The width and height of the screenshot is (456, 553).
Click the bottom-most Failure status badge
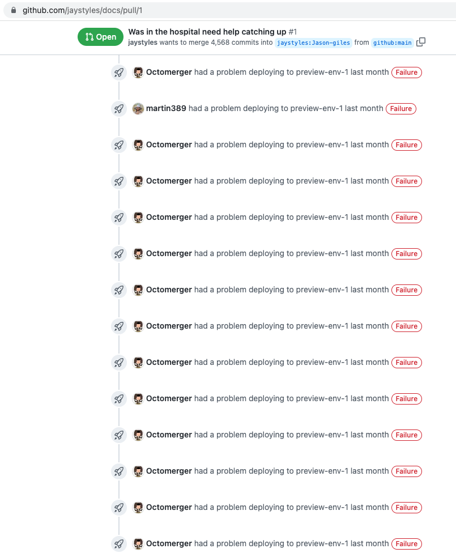pyautogui.click(x=407, y=543)
